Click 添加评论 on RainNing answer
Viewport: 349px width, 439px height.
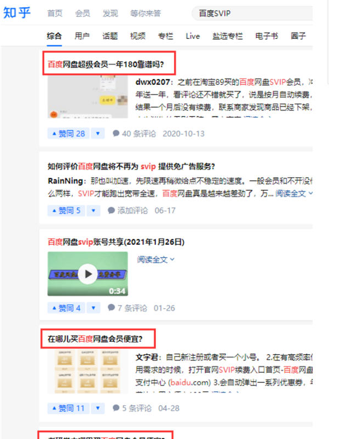[128, 210]
